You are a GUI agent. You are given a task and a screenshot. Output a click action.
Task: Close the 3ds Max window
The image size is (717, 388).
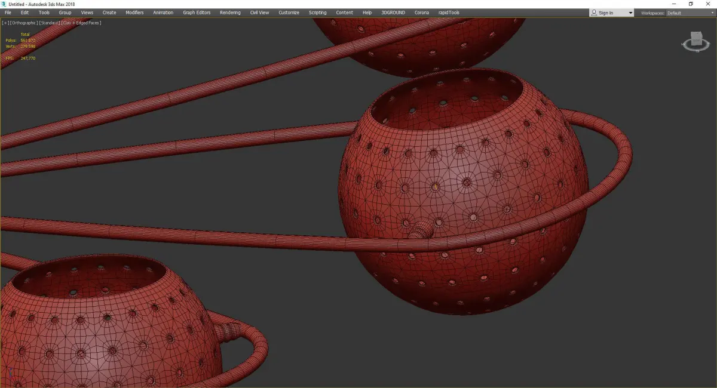point(708,4)
